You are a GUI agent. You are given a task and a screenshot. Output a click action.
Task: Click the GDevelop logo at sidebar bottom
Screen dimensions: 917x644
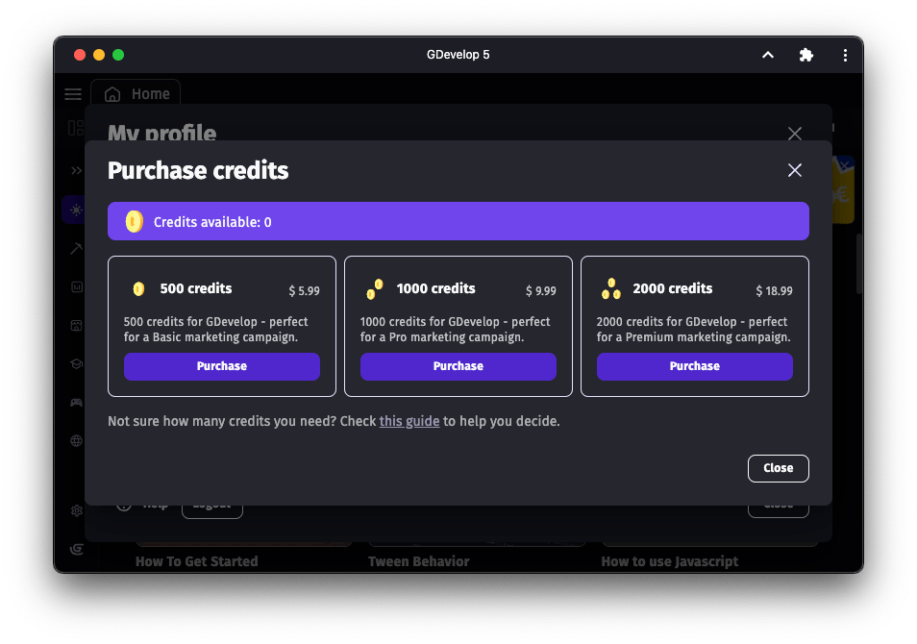76,549
